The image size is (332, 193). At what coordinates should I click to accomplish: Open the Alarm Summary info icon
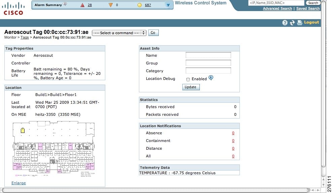point(65,4)
